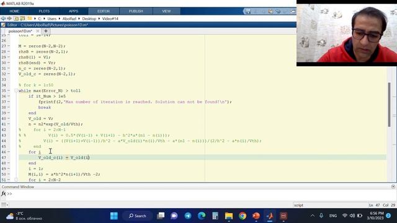Image resolution: width=397 pixels, height=223 pixels.
Task: Switch to the PLOTS ribbon tab
Action: coord(44,11)
